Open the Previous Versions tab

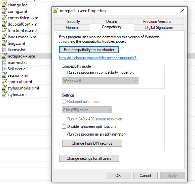[157, 22]
